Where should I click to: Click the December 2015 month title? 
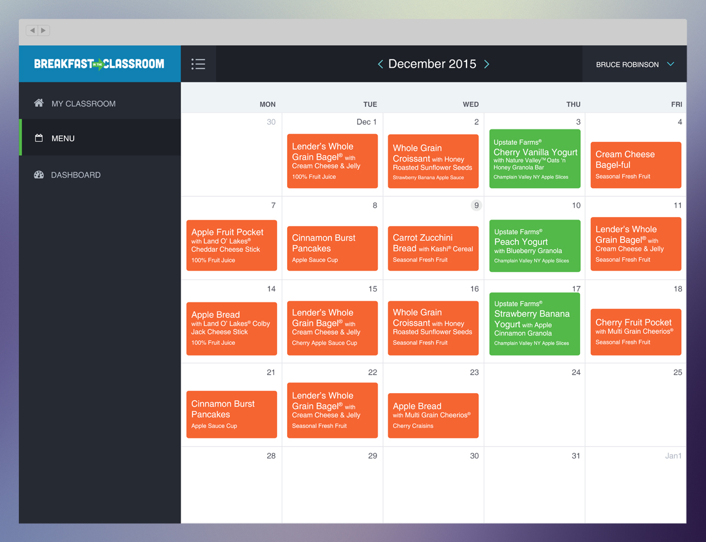(x=432, y=64)
